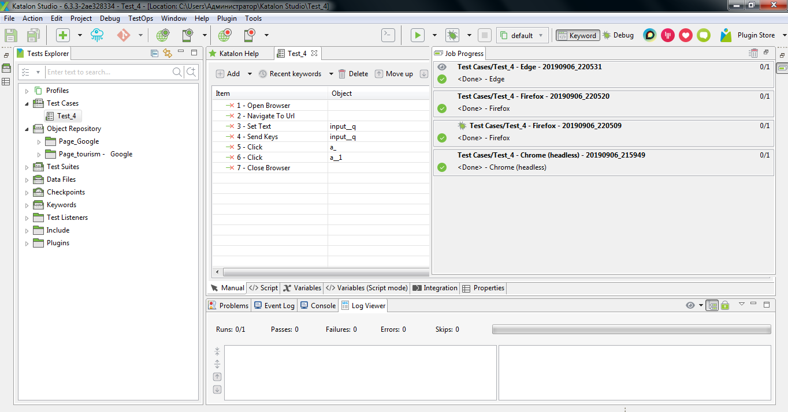The image size is (788, 412).
Task: Open the File menu
Action: tap(9, 18)
